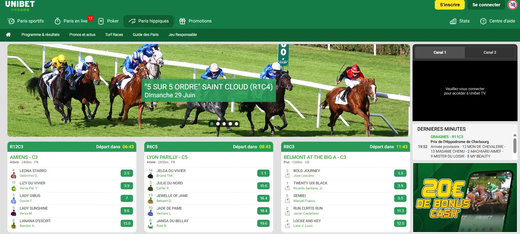The image size is (520, 234).
Task: Click the Paris en live stopwatch icon
Action: click(x=57, y=21)
